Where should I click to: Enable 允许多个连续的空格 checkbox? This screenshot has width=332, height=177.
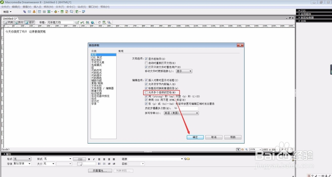(x=146, y=92)
